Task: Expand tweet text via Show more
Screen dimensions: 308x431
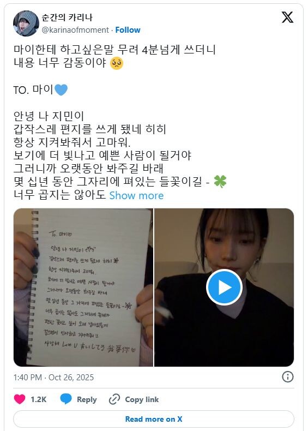Action: tap(136, 195)
